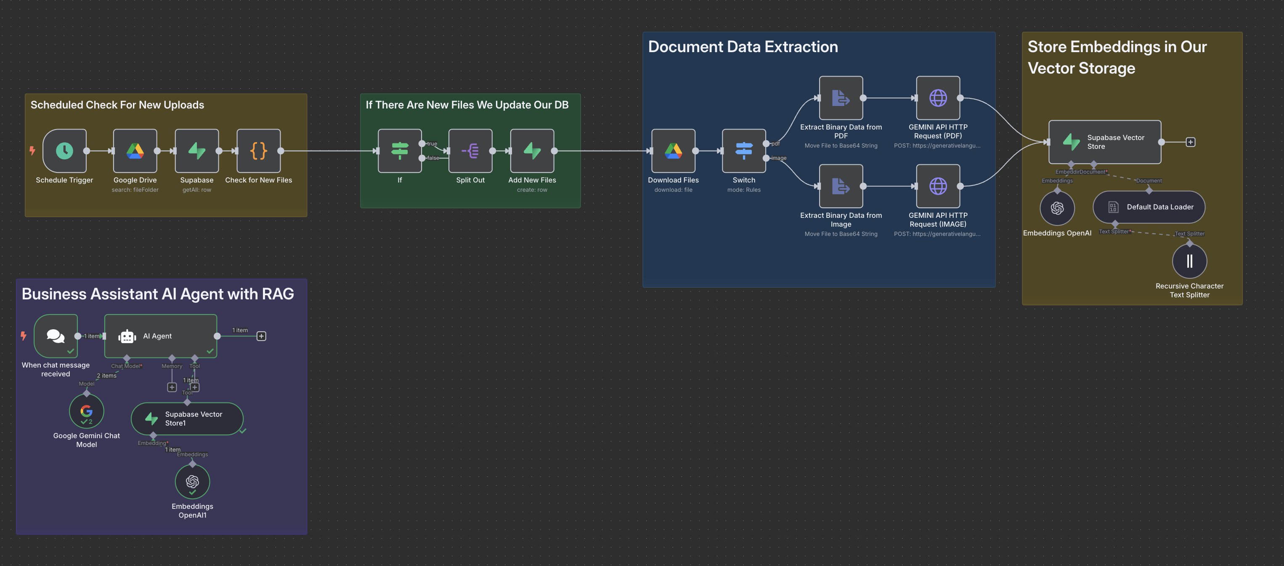Add node after AI Agent output
This screenshot has height=566, width=1284.
(261, 336)
